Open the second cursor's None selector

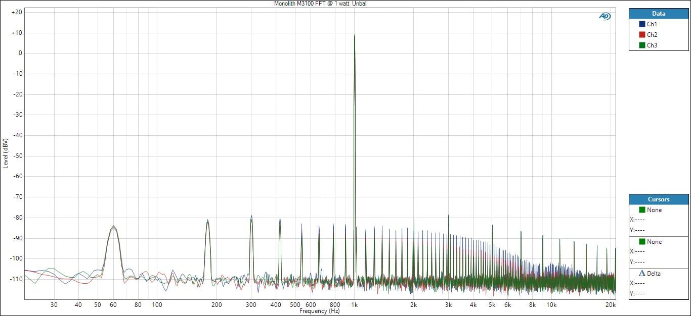654,242
